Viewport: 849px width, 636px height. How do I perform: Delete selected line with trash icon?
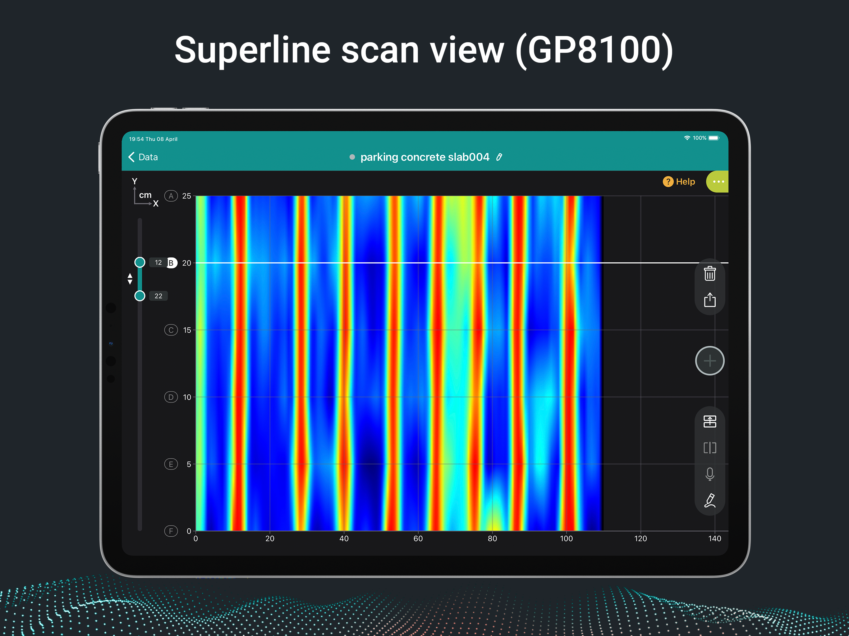point(710,274)
